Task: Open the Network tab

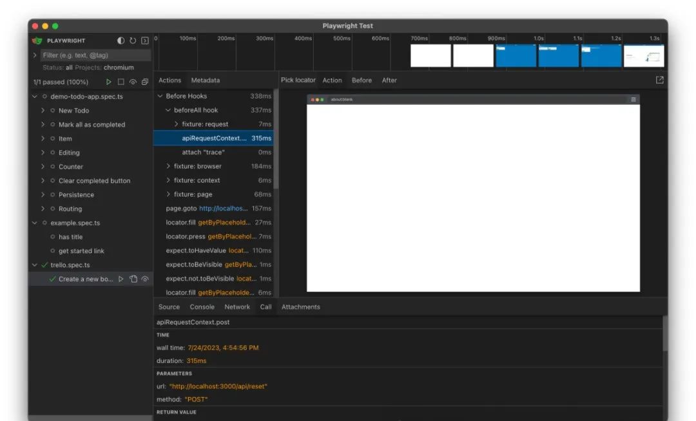Action: tap(237, 306)
